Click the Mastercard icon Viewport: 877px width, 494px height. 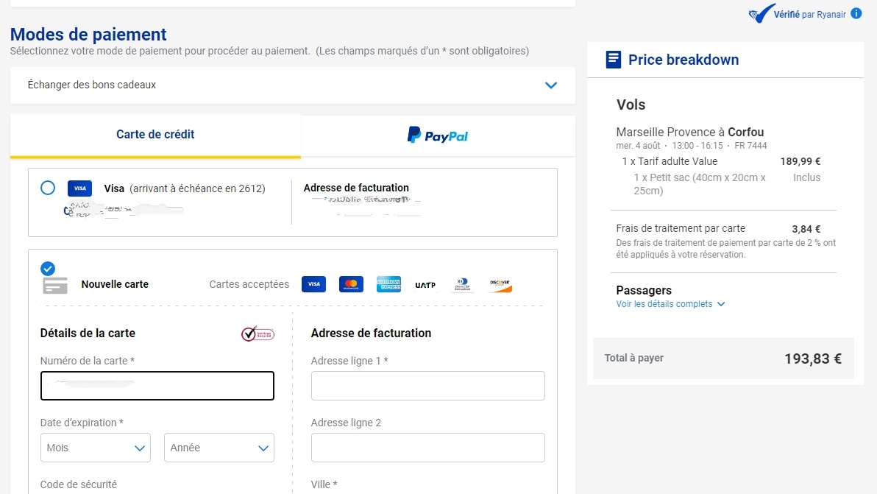pos(351,284)
